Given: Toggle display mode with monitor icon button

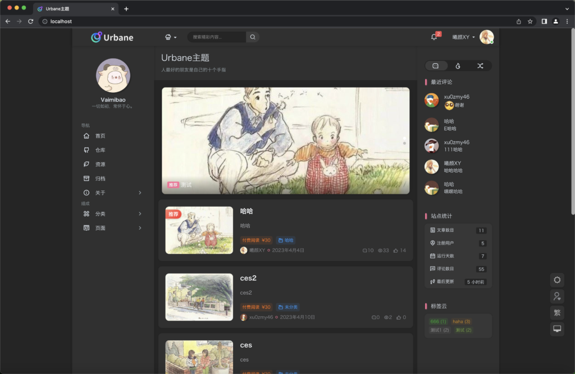Looking at the screenshot, I should coord(556,329).
